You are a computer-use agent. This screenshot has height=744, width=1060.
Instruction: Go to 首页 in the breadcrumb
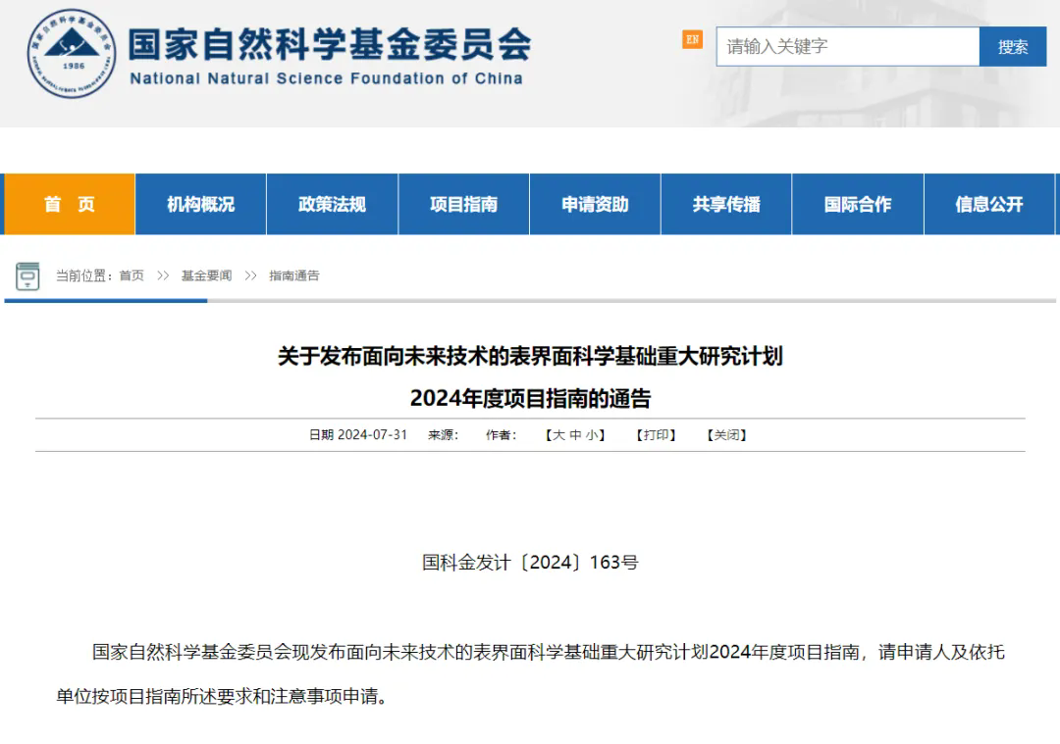click(132, 275)
